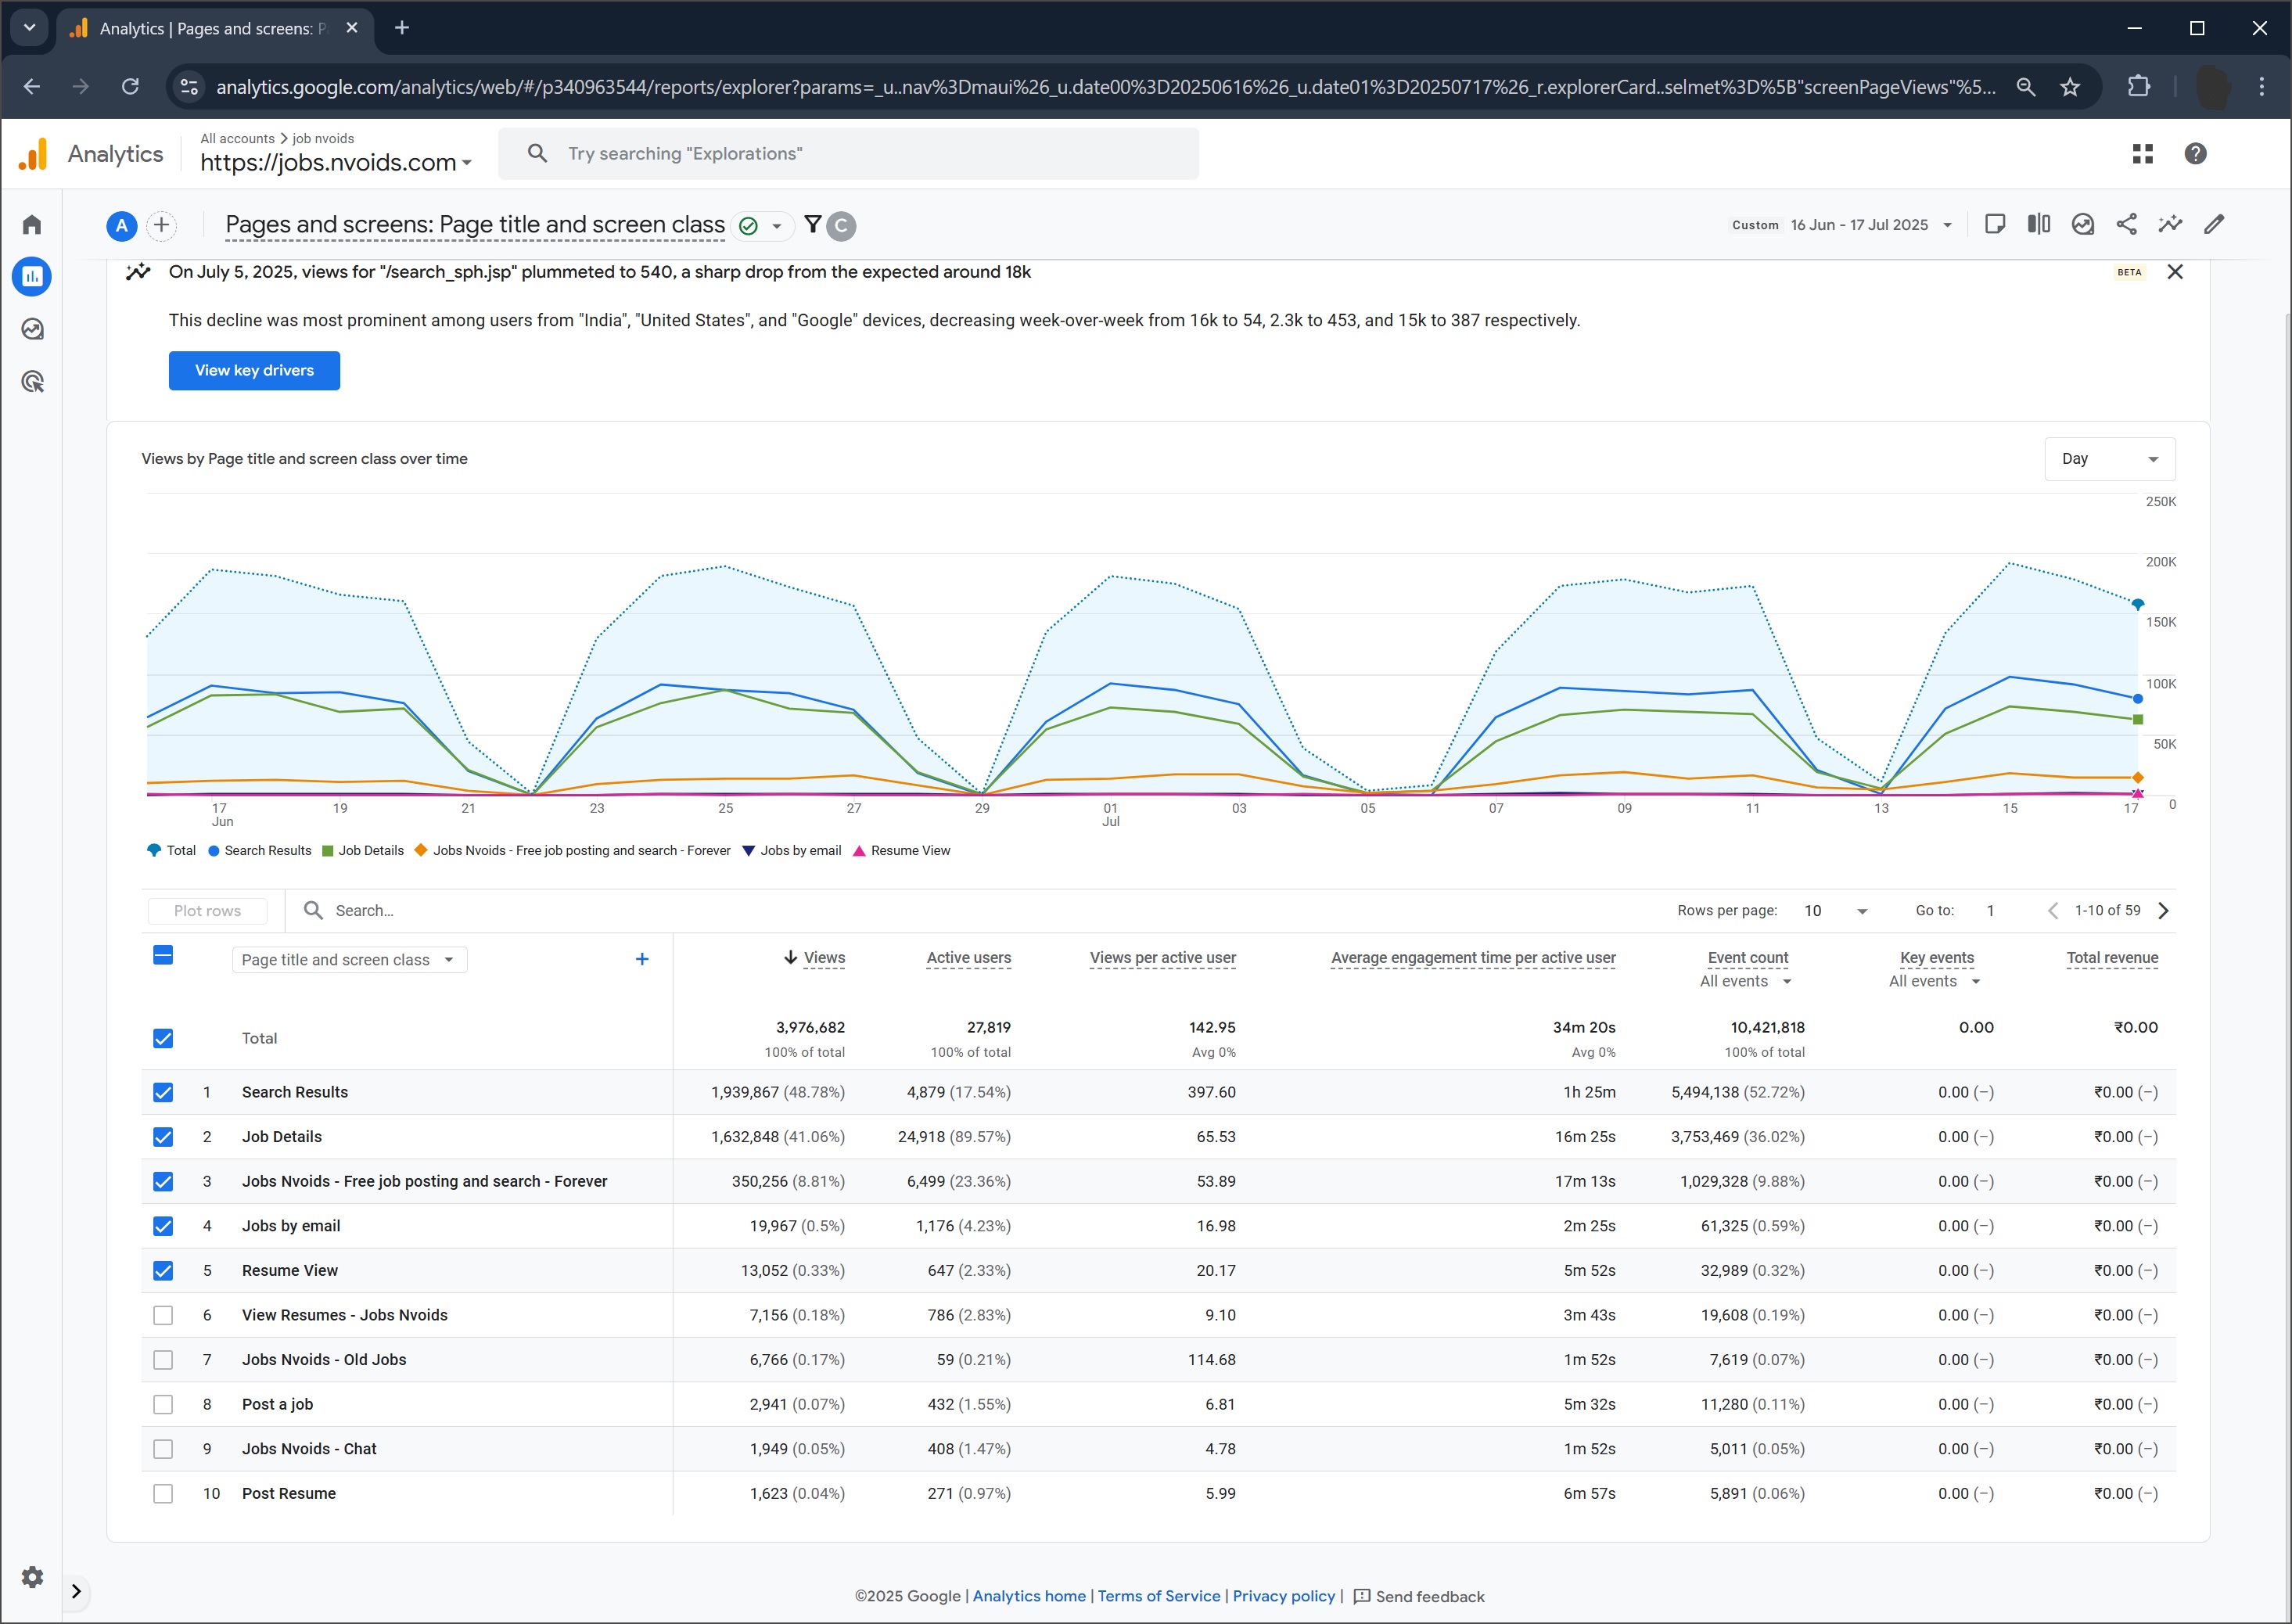The height and width of the screenshot is (1624, 2292).
Task: Open the Google apps grid icon
Action: [2142, 153]
